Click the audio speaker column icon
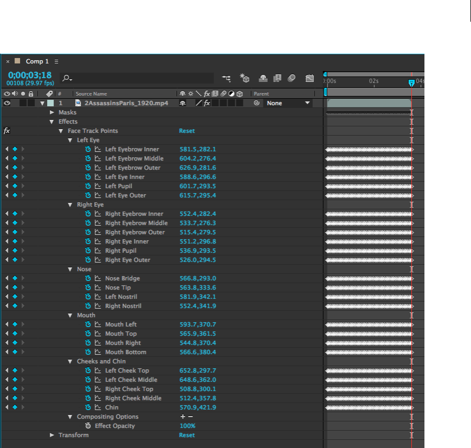The width and height of the screenshot is (471, 448). point(15,93)
